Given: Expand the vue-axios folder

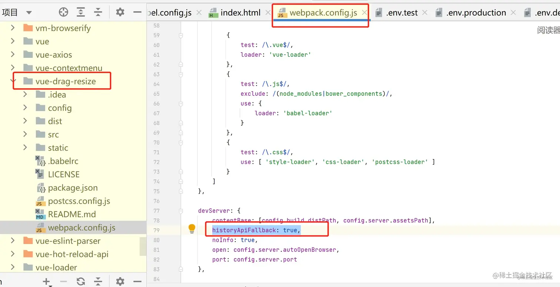Looking at the screenshot, I should coord(13,55).
